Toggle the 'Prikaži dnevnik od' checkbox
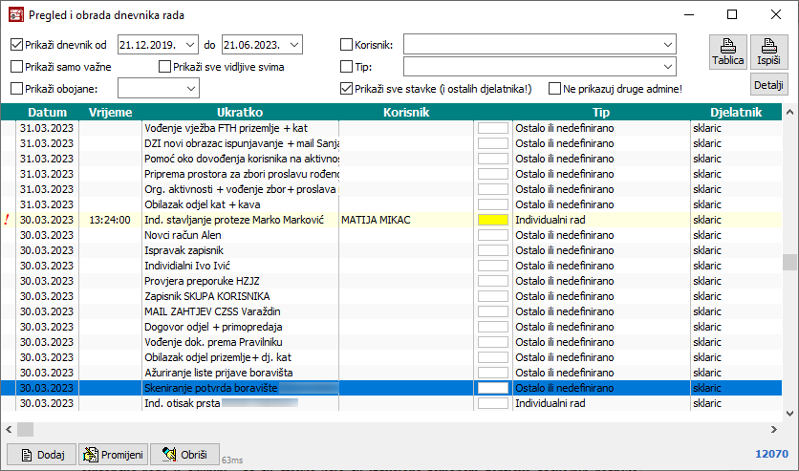 (x=16, y=45)
